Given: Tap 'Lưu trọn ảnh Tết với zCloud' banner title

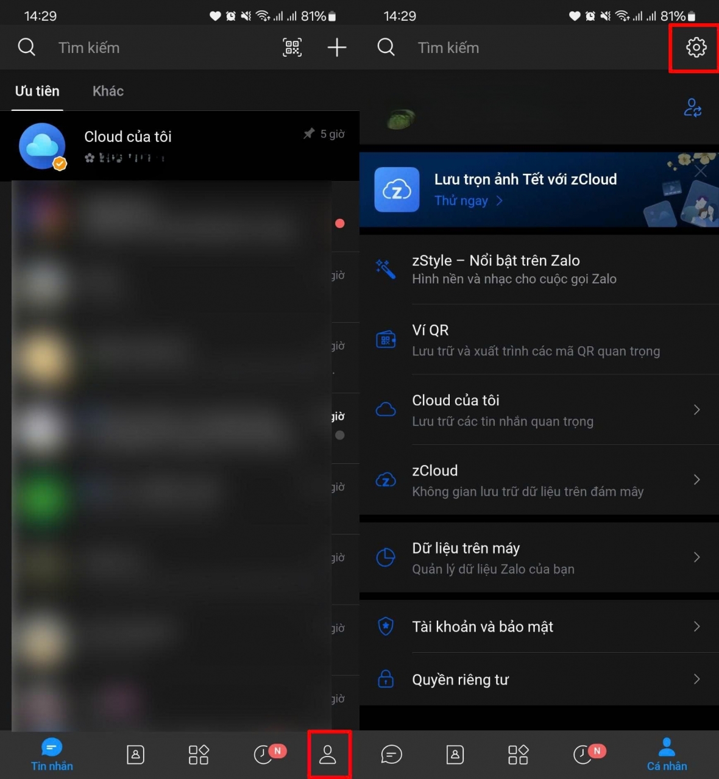Looking at the screenshot, I should click(x=525, y=179).
